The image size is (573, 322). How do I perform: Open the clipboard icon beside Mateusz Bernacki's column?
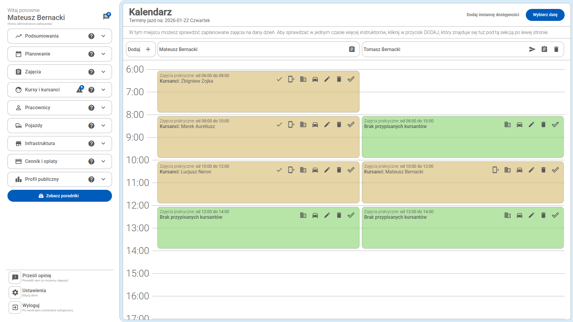352,49
